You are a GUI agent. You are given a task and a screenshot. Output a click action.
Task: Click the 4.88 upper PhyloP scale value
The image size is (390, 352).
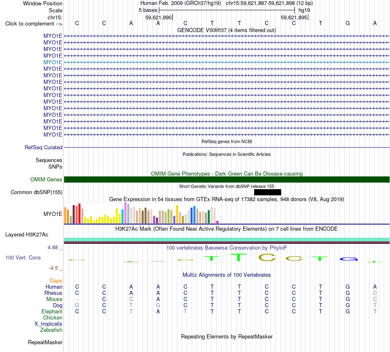(53, 248)
